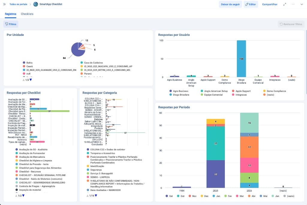Toggle Itens Avaliados > MANUSEIO legend item

pyautogui.click(x=103, y=190)
